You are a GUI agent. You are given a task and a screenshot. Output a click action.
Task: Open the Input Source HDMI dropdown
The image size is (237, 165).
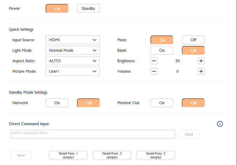coord(73,40)
